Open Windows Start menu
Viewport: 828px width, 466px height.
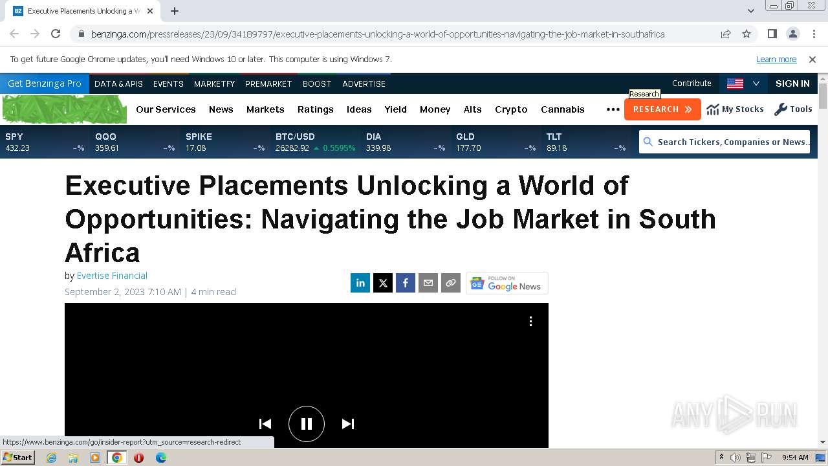point(17,457)
